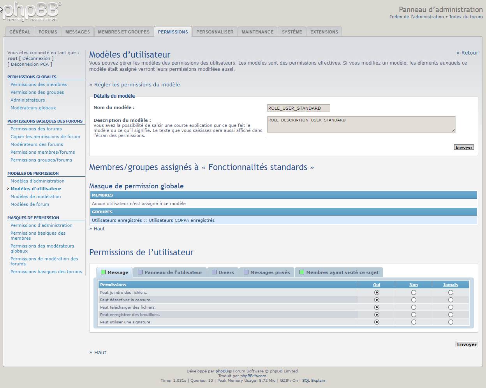
Task: Click the Jamais column header
Action: pos(451,285)
